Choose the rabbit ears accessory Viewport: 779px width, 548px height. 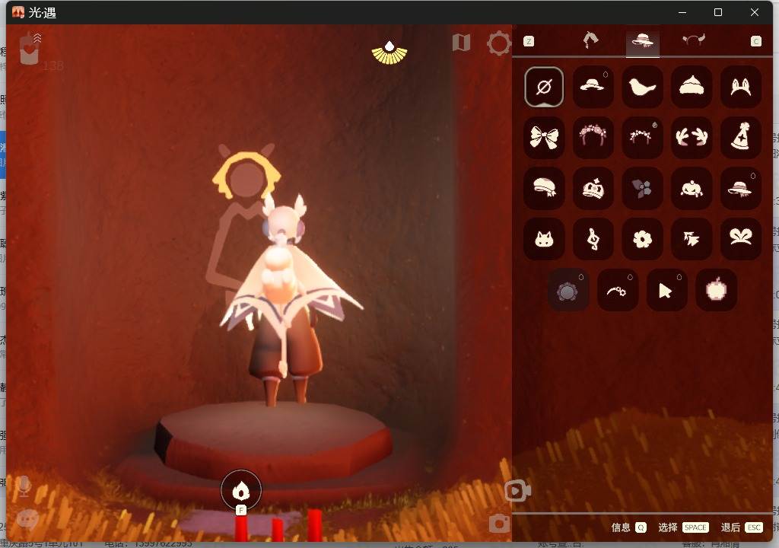[740, 87]
